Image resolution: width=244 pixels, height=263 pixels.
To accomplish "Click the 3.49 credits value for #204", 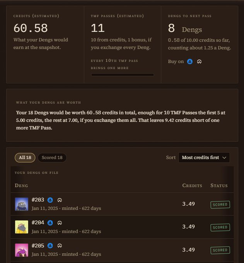I will [188, 227].
